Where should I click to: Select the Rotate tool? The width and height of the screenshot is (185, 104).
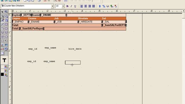[6, 20]
